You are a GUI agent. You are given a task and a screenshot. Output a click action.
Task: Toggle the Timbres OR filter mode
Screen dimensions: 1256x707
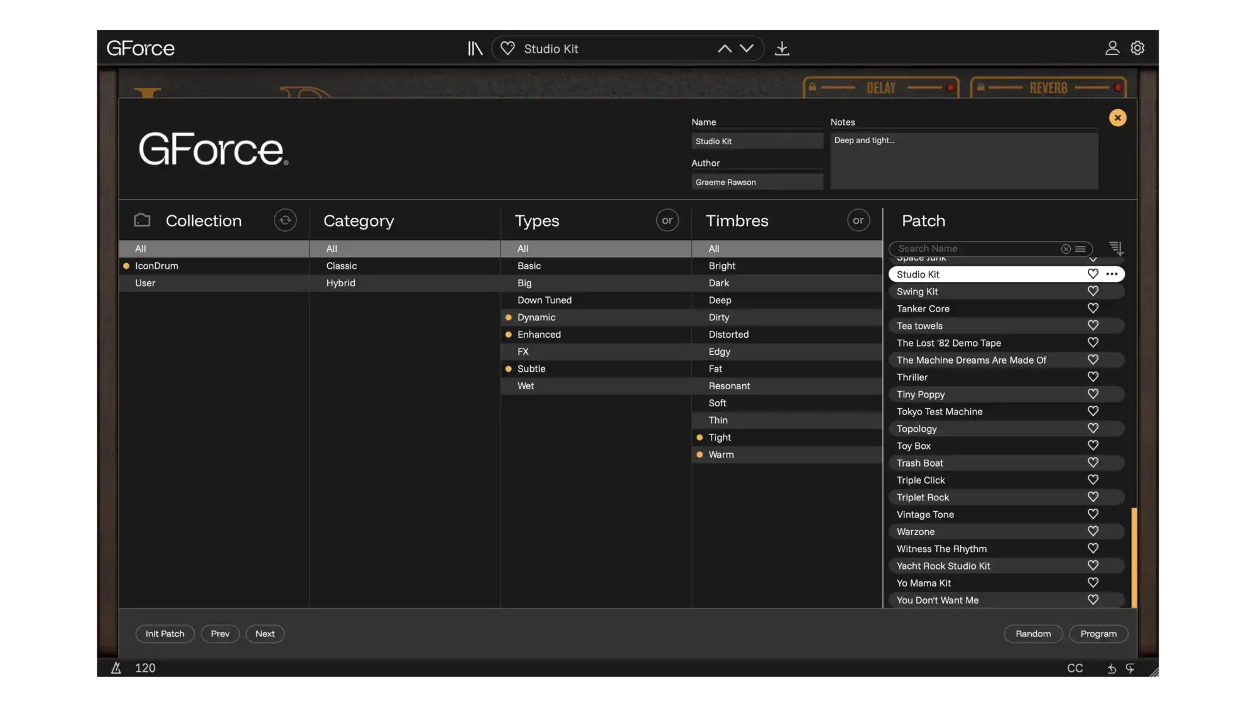click(858, 220)
